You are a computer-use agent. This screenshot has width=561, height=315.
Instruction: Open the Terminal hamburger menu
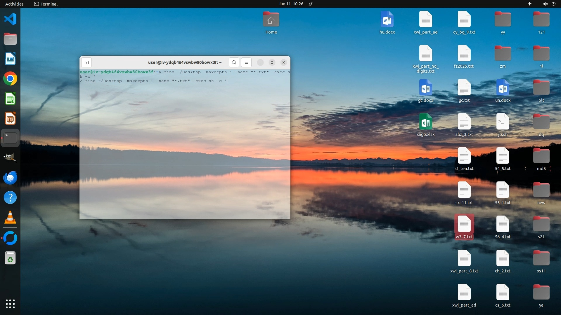point(246,62)
